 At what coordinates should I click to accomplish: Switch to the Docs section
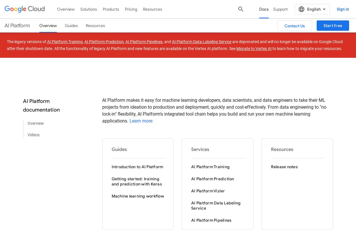click(x=264, y=9)
